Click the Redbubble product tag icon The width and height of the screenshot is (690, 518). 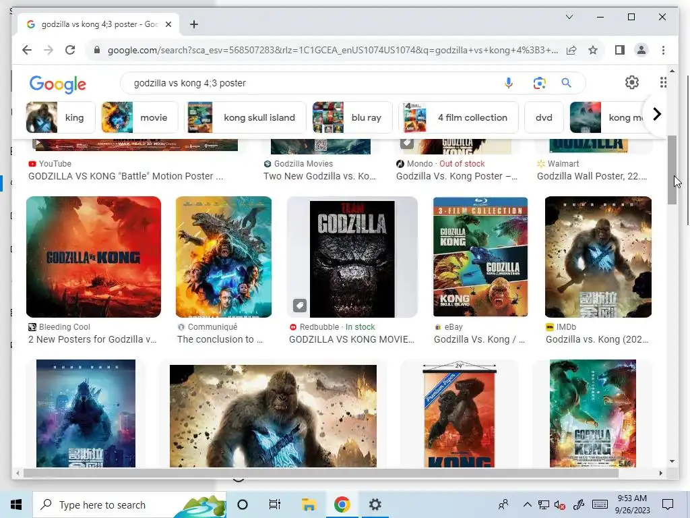pos(300,306)
